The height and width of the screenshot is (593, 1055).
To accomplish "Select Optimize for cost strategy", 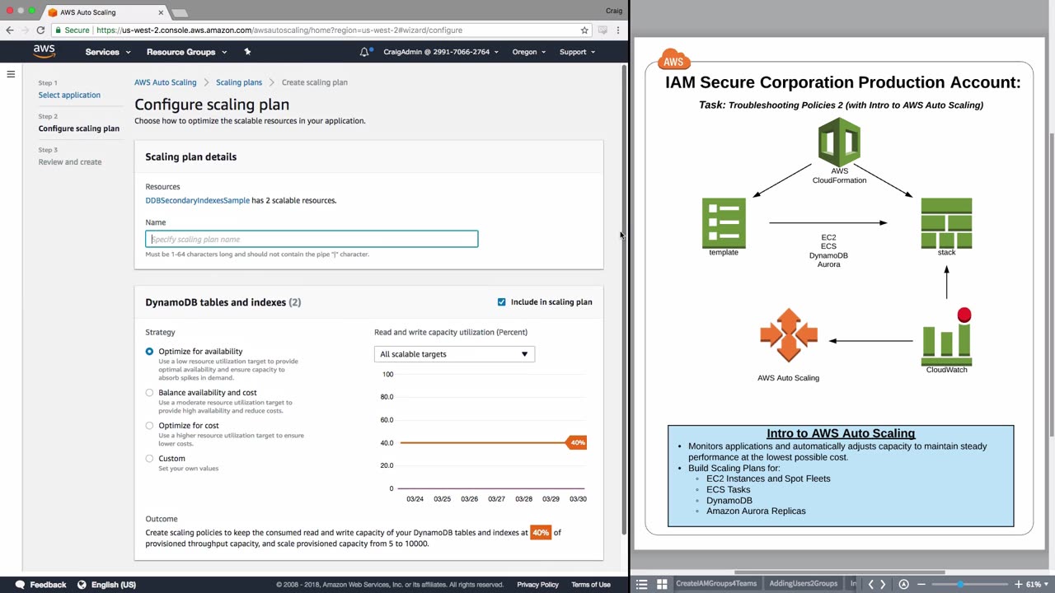I will pos(149,426).
